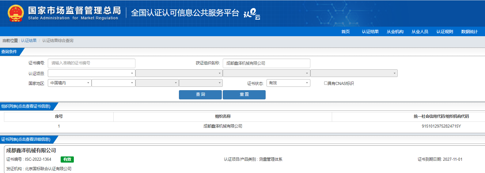Click 认证项目 测量管理体系 text
Image resolution: width=485 pixels, height=173 pixels.
click(x=253, y=160)
